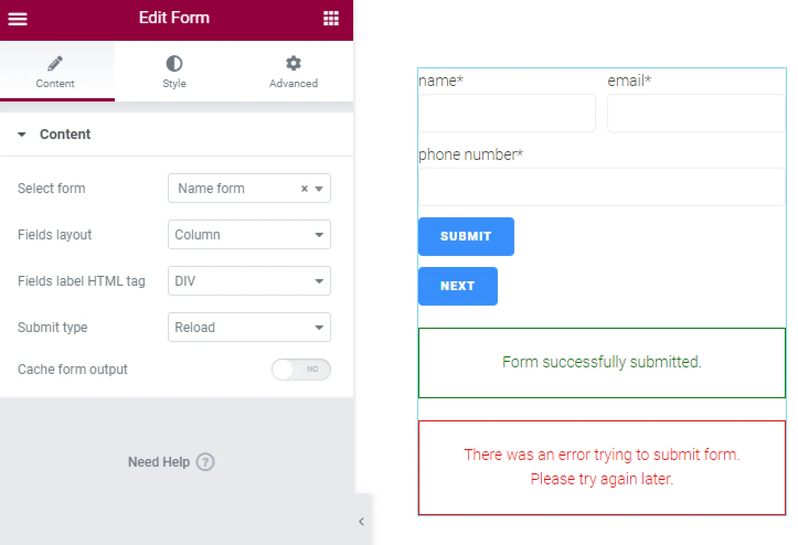Open the widgets grid icon
The image size is (798, 545).
[331, 18]
